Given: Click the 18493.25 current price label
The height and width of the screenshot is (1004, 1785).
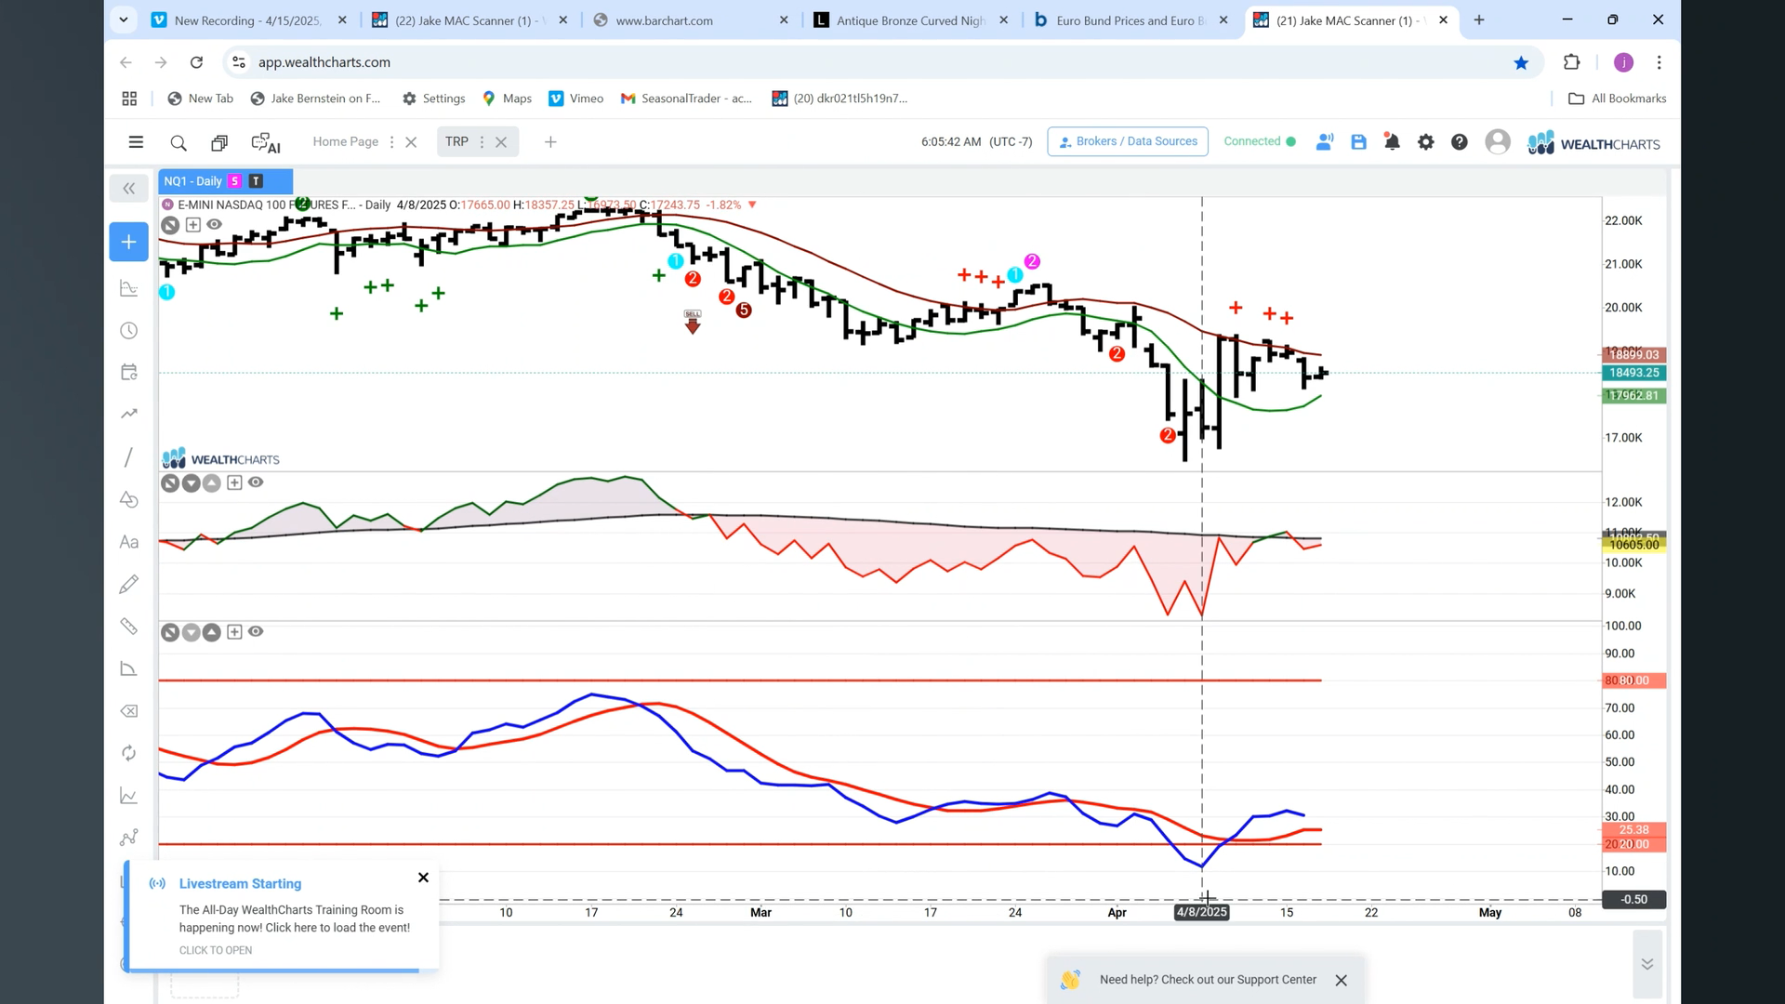Looking at the screenshot, I should tap(1633, 373).
